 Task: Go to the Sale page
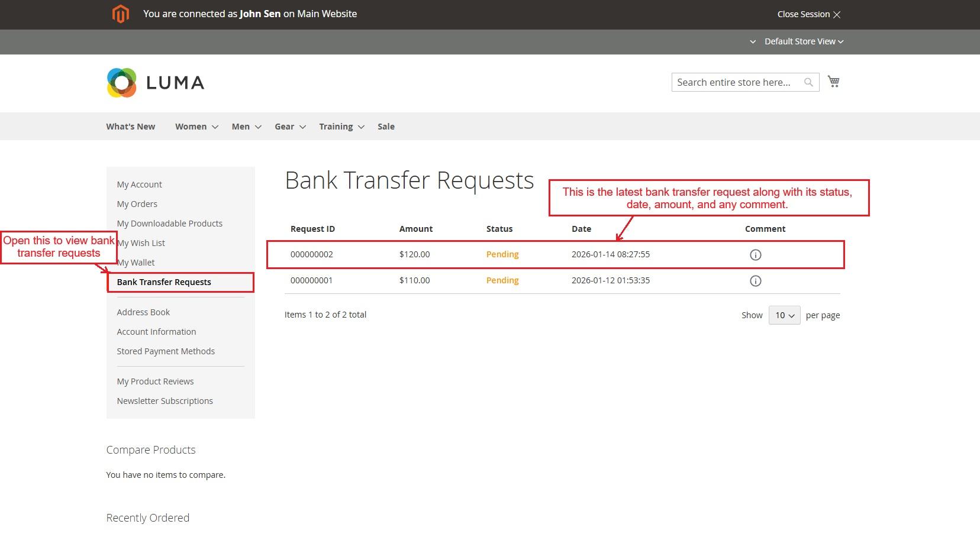(x=386, y=127)
